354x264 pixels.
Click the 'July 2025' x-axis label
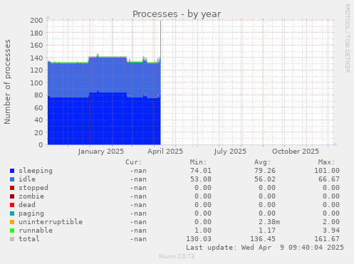click(230, 152)
